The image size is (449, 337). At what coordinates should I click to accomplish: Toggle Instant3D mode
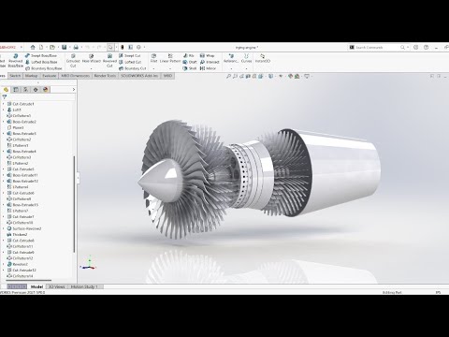point(263,58)
